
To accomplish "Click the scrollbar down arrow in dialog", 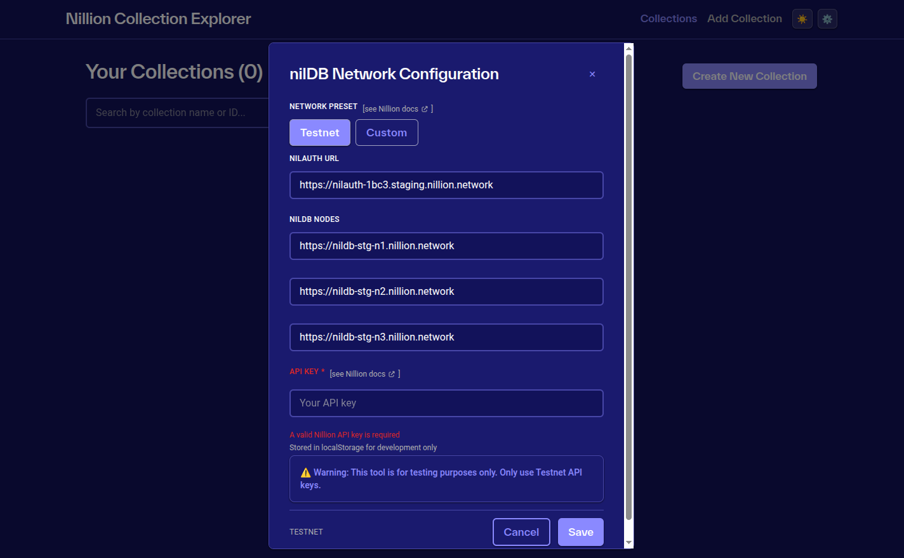I will [x=628, y=543].
